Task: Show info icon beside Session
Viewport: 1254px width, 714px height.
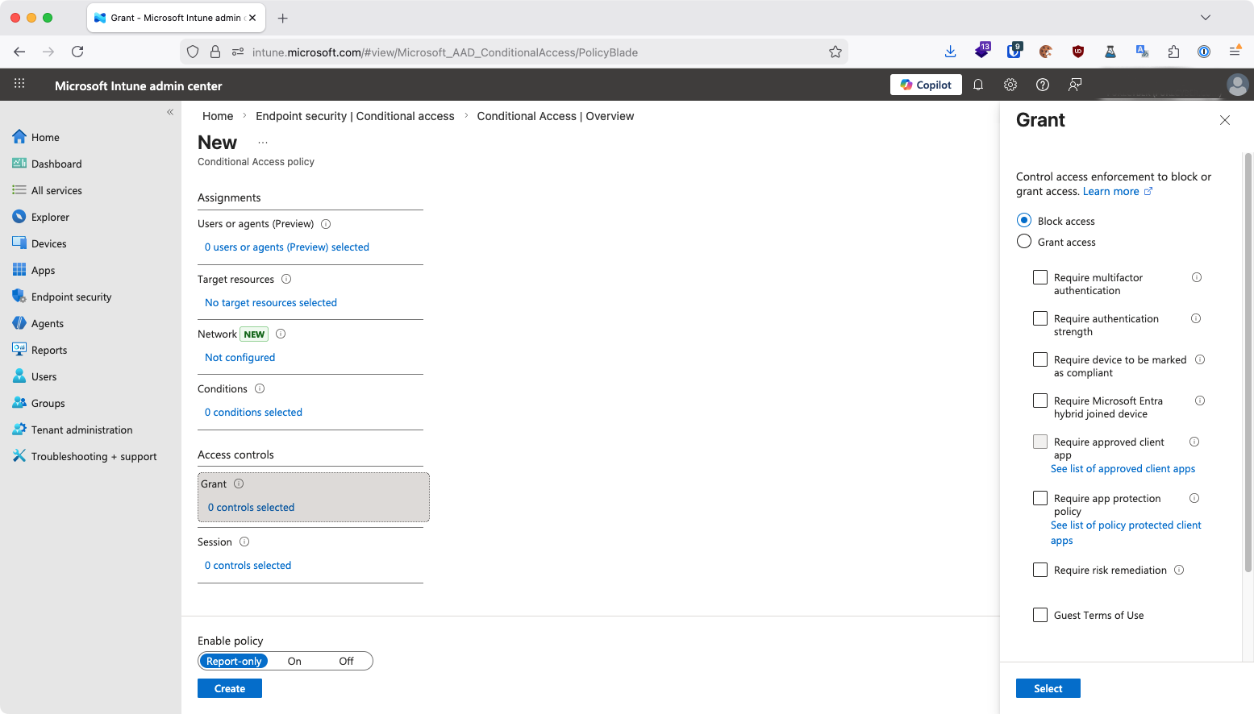Action: pos(244,542)
